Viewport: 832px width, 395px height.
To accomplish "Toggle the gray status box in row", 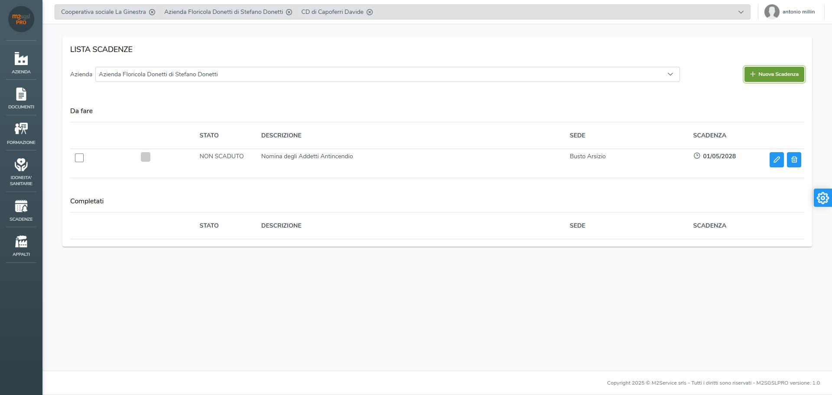I will click(146, 157).
